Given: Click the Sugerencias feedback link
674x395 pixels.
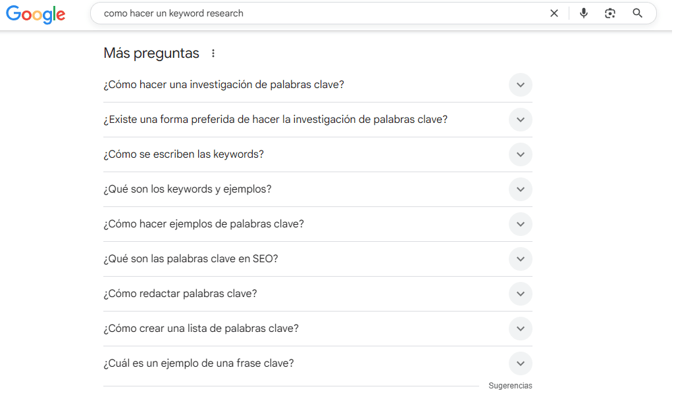Looking at the screenshot, I should coord(510,386).
